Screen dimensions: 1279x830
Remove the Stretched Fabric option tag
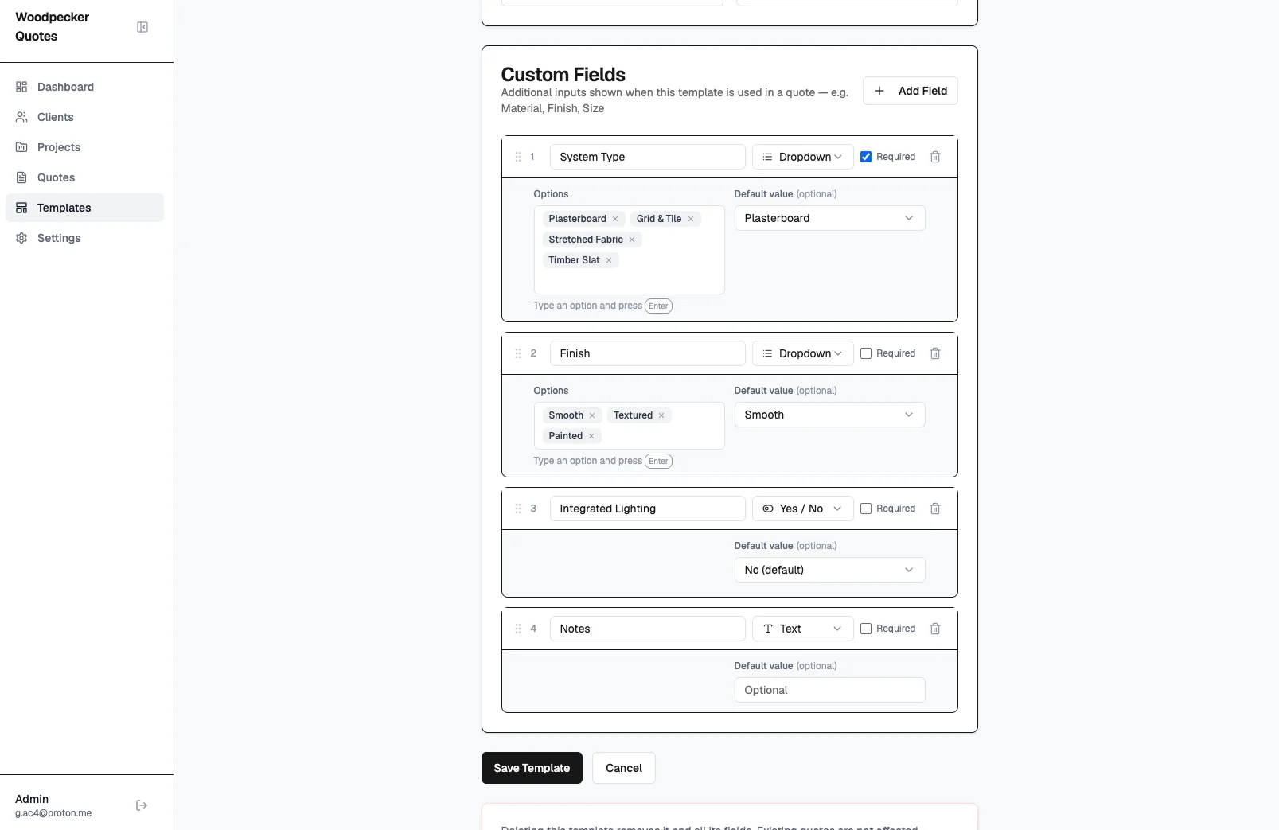[632, 240]
